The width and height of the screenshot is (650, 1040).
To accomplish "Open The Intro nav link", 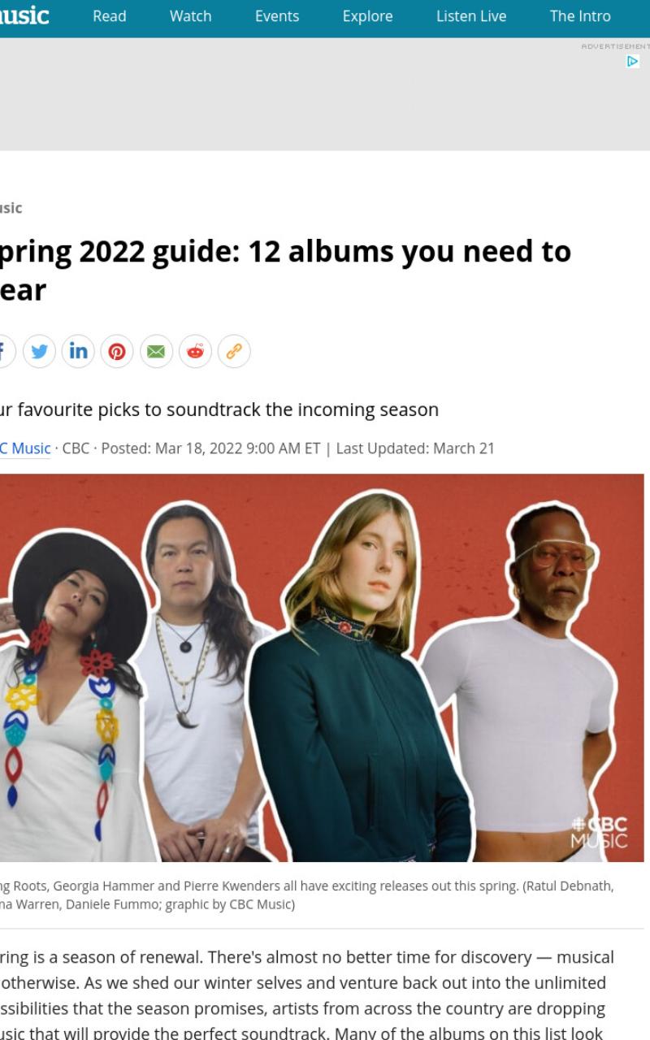I will [x=580, y=16].
